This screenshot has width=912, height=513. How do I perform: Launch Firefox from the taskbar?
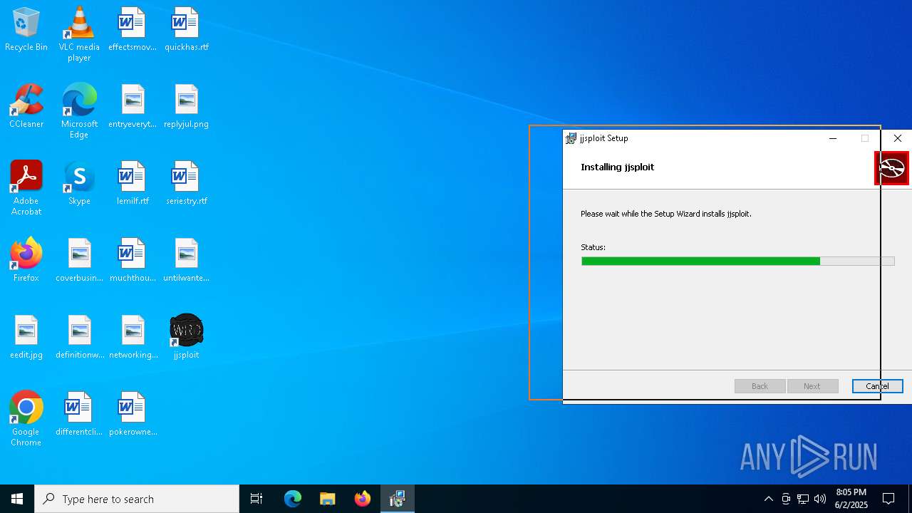click(x=362, y=499)
